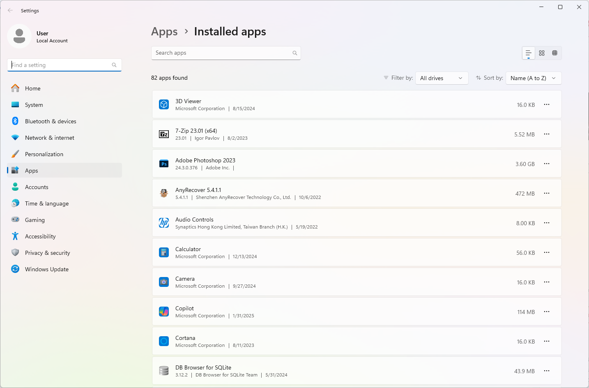
Task: Open more options for Audio Controls
Action: coord(547,223)
